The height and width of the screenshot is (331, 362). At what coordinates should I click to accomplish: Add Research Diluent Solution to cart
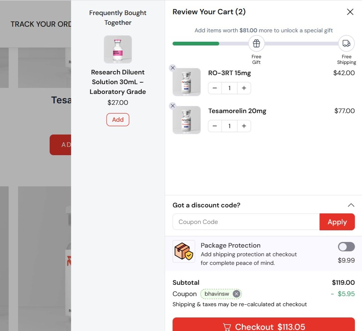click(x=118, y=119)
